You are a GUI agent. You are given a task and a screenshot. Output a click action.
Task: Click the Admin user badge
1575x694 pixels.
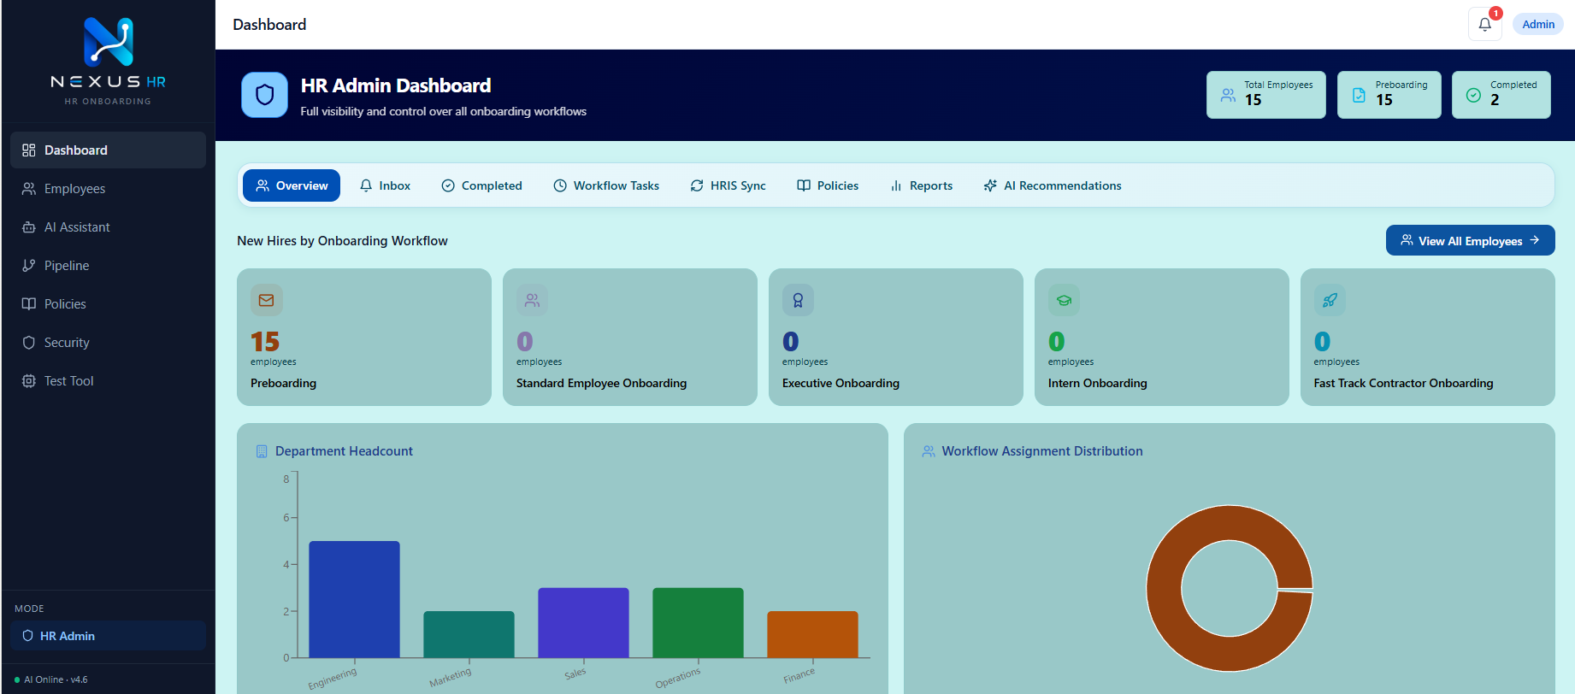[x=1538, y=24]
